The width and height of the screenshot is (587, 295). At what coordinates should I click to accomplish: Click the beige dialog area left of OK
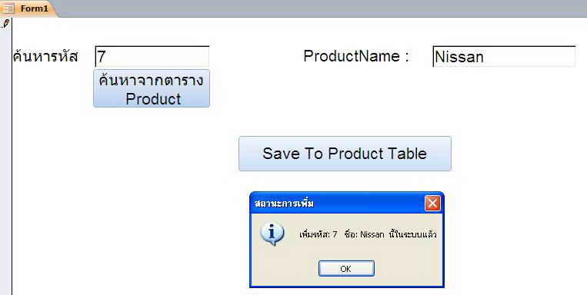point(285,268)
